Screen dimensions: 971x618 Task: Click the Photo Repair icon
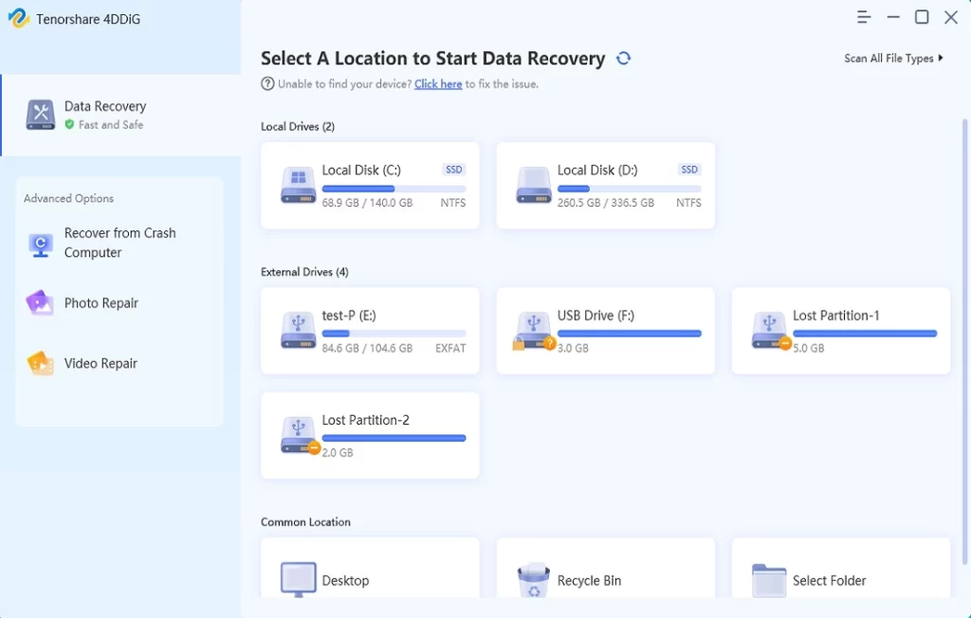click(40, 302)
